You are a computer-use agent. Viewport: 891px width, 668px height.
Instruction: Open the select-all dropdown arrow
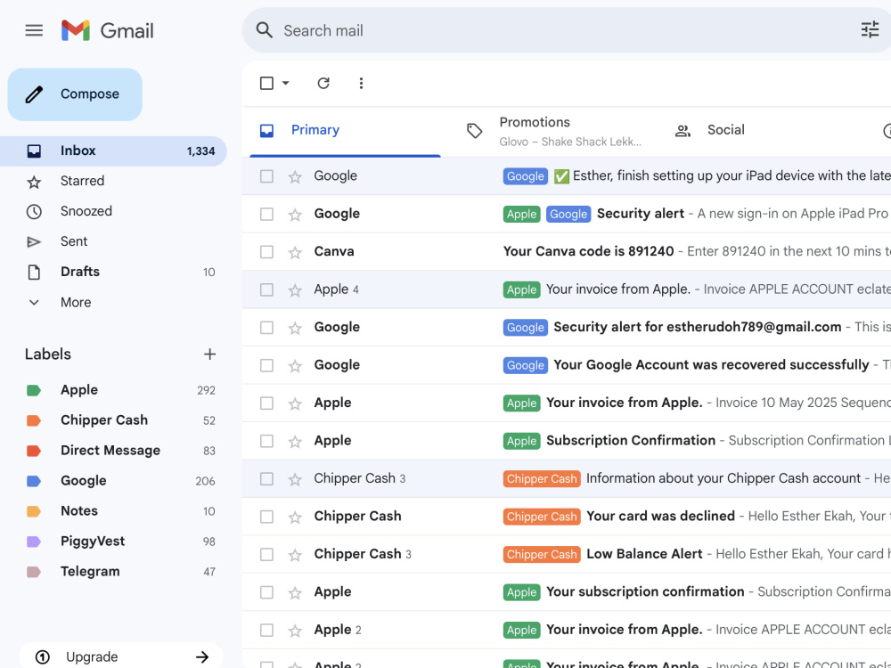(x=286, y=84)
